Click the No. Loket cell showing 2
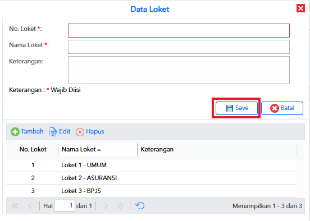 click(33, 178)
